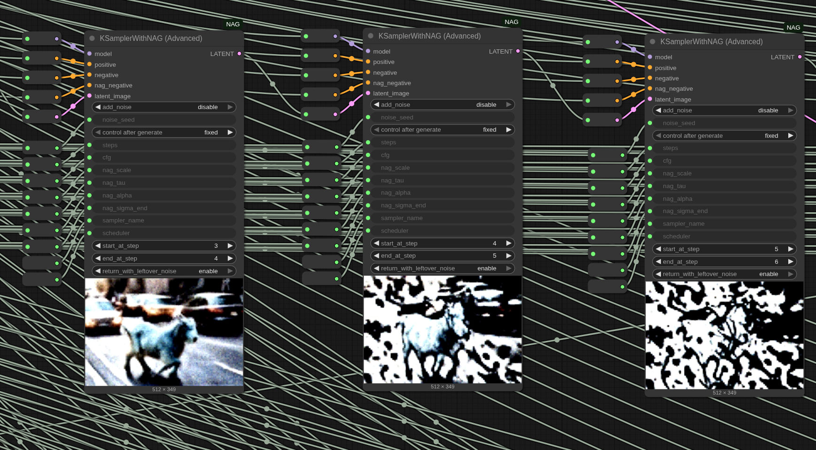The height and width of the screenshot is (450, 816).
Task: Click the negative input port on the middle node
Action: [x=368, y=72]
